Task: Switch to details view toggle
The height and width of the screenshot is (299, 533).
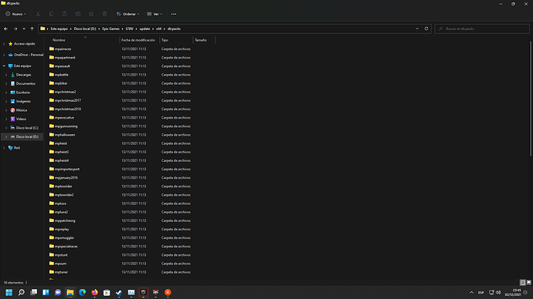Action: click(x=523, y=282)
